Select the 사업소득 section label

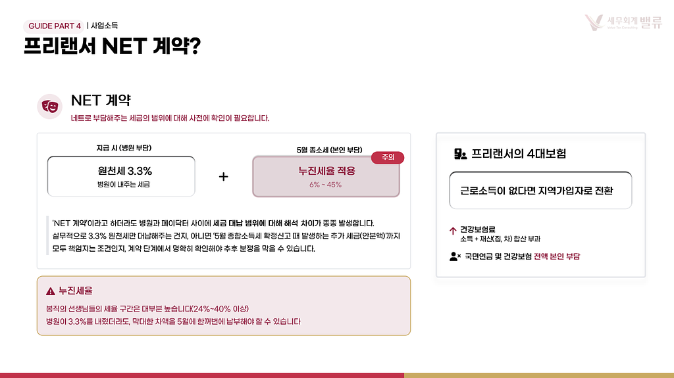coord(105,26)
